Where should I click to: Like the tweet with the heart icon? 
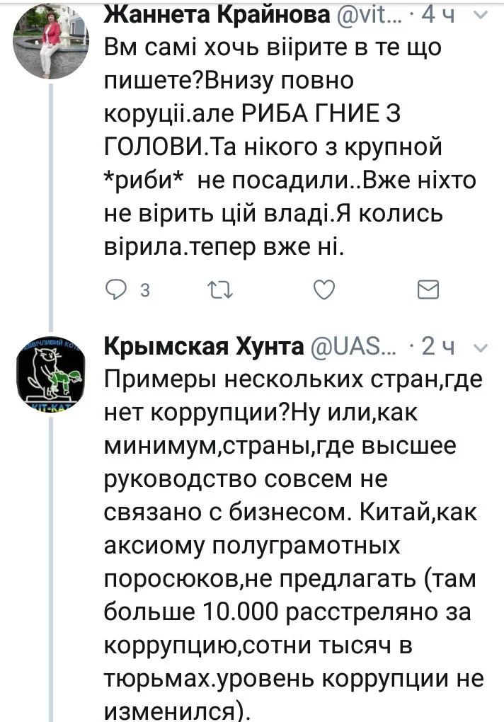point(323,291)
